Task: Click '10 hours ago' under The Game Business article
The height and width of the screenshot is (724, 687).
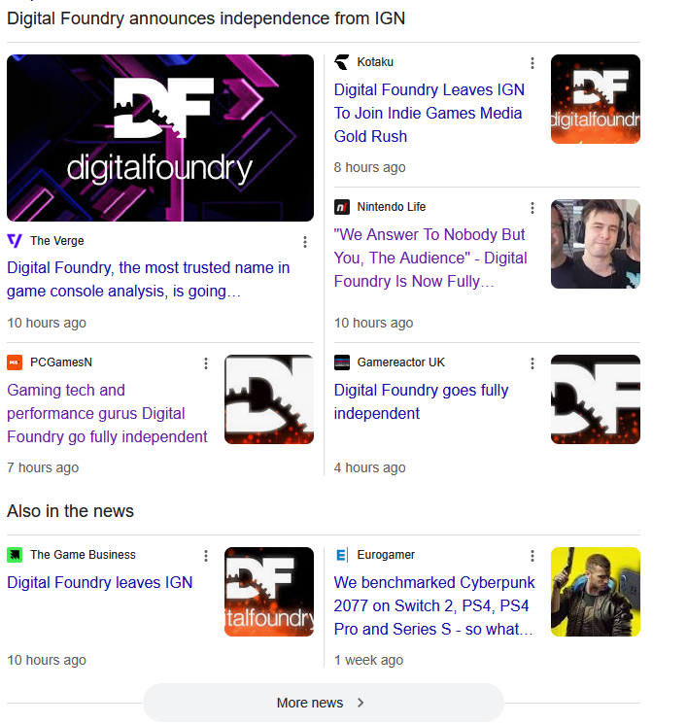Action: coord(47,660)
